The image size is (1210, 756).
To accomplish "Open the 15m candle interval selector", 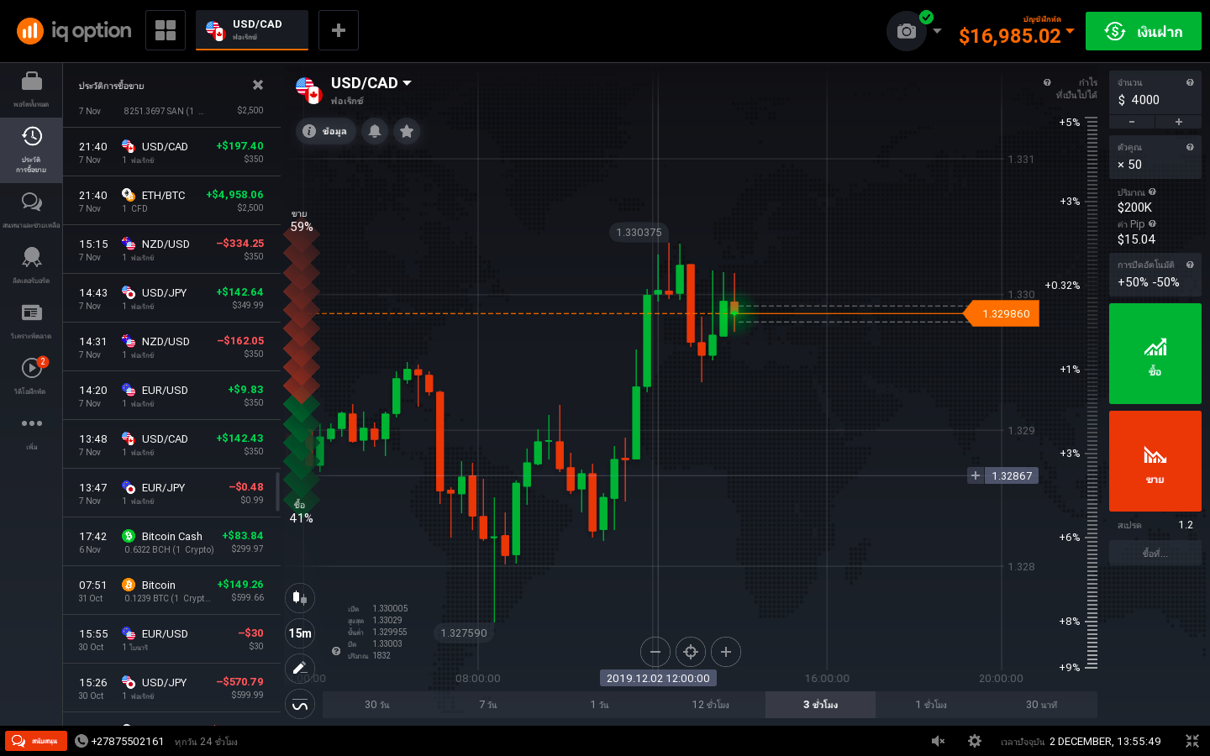I will tap(300, 633).
